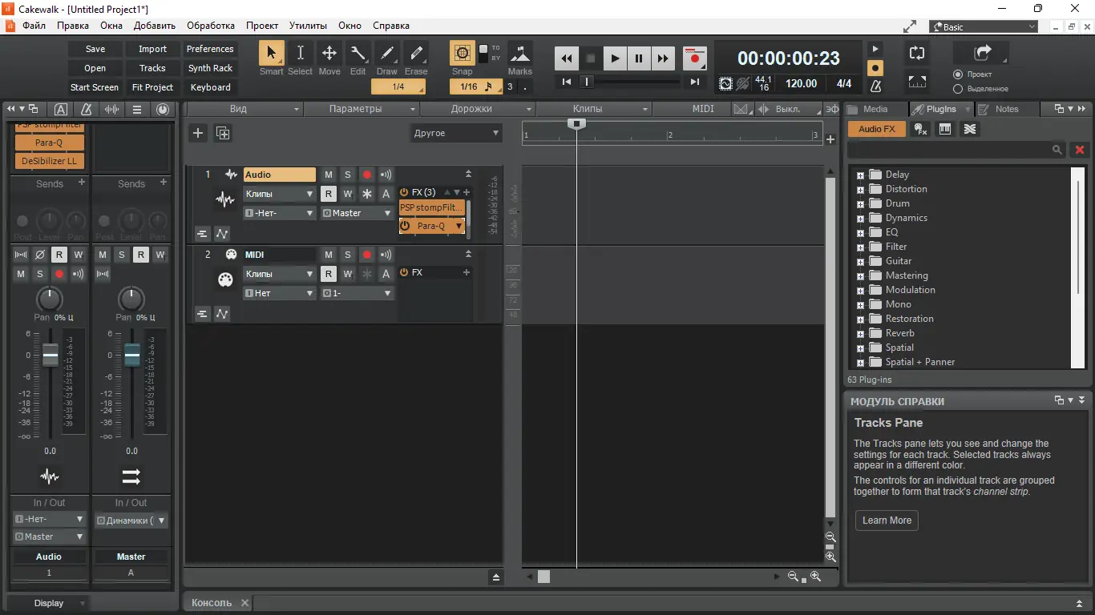Screen dimensions: 1095x615
Task: Open DeSibilizer LL in the inspector FX bin
Action: tap(50, 161)
